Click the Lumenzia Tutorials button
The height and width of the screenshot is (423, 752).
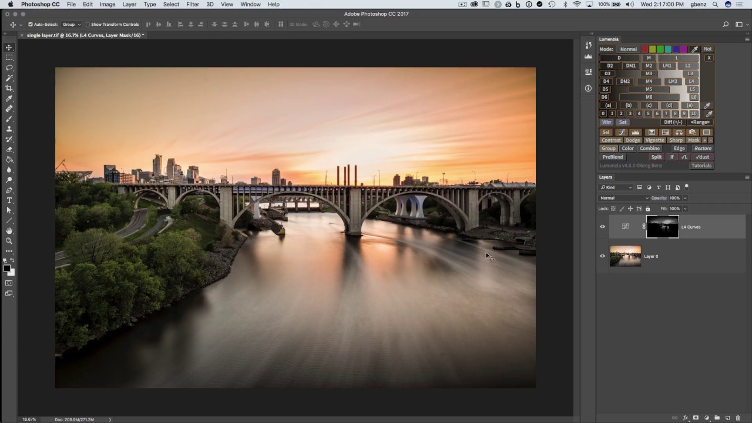(701, 166)
